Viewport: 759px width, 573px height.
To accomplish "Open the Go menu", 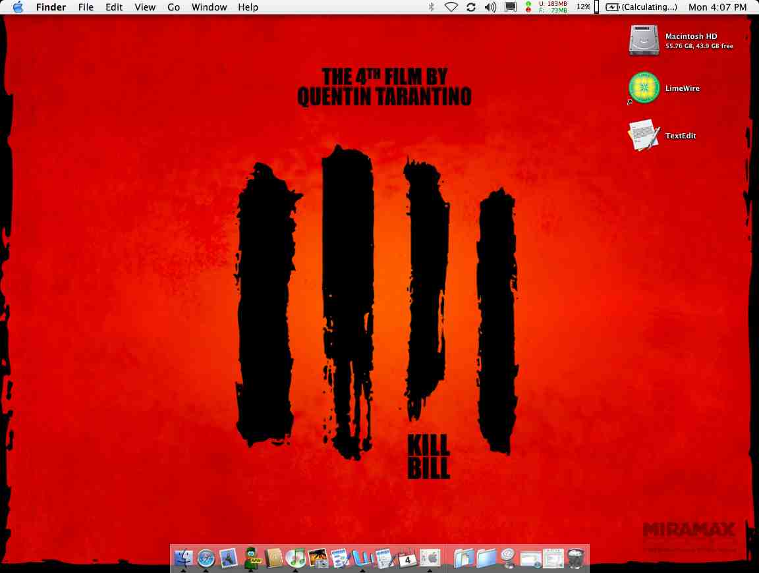I will pos(173,7).
